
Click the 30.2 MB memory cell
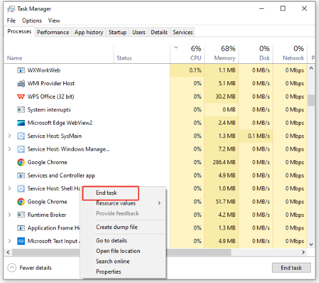[x=222, y=96]
